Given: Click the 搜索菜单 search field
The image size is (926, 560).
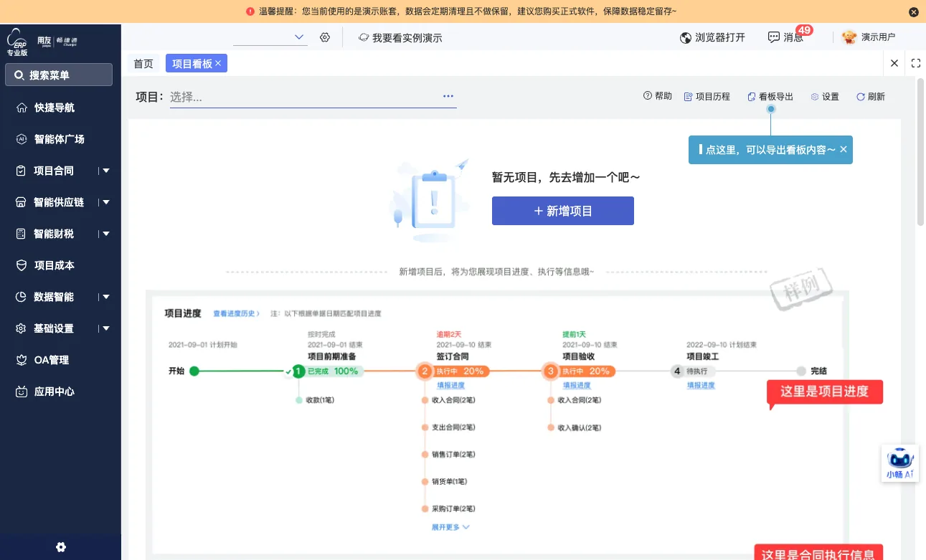Looking at the screenshot, I should point(59,75).
